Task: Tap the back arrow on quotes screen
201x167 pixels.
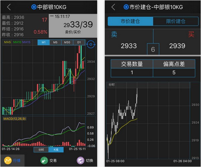Action: pos(9,7)
